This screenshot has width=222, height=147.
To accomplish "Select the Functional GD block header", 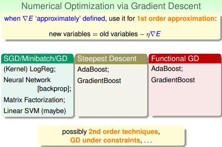I will (x=185, y=58).
